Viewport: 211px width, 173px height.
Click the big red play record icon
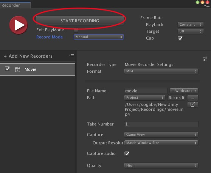coord(19,25)
